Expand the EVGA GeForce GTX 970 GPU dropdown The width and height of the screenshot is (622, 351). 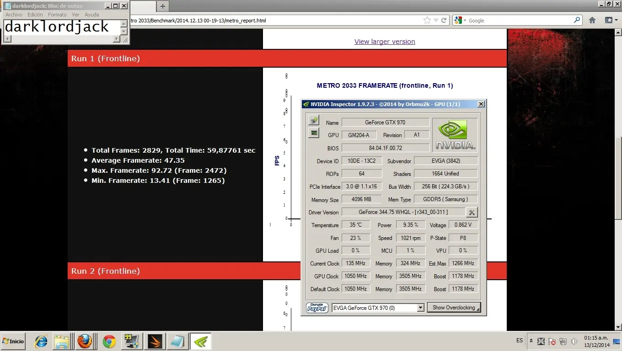point(420,308)
